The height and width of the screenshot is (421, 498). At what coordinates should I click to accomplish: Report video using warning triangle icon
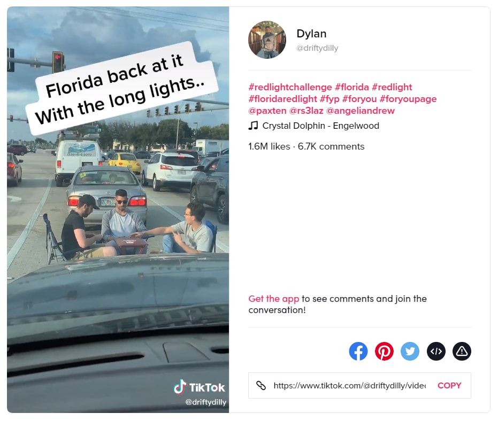pyautogui.click(x=462, y=351)
